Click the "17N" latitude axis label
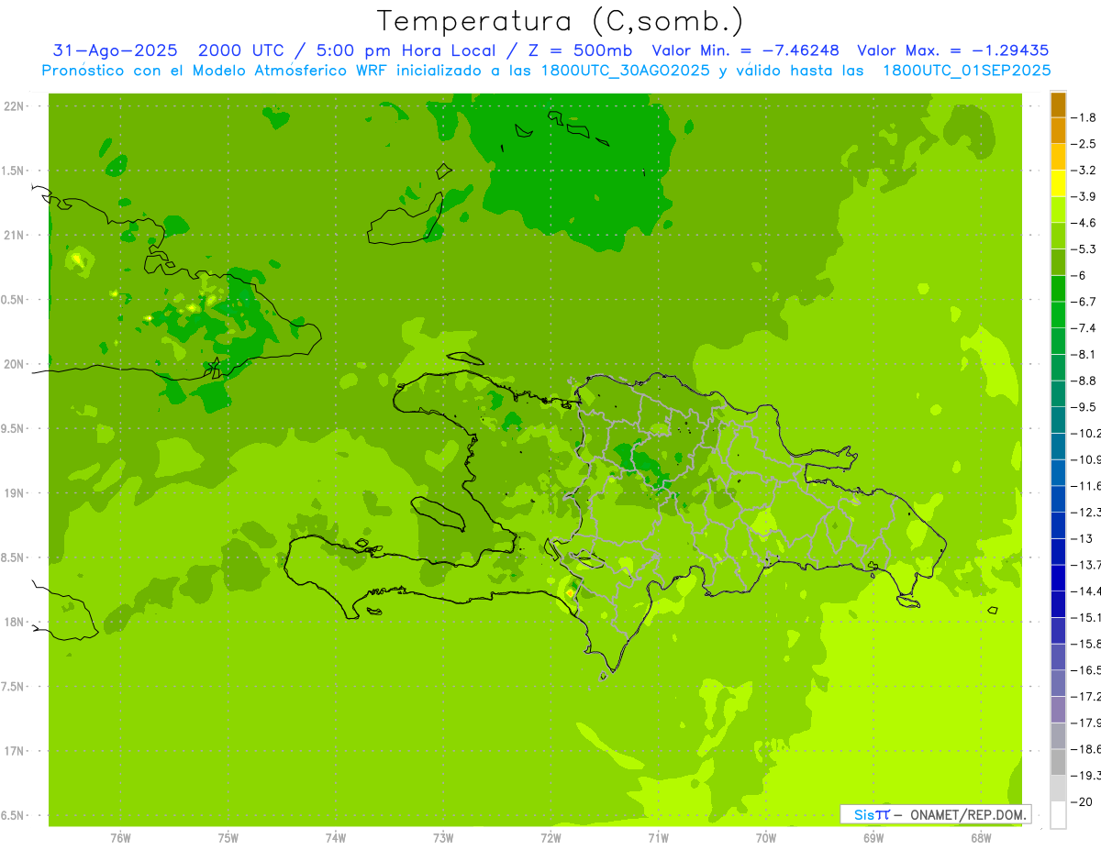 pos(16,751)
